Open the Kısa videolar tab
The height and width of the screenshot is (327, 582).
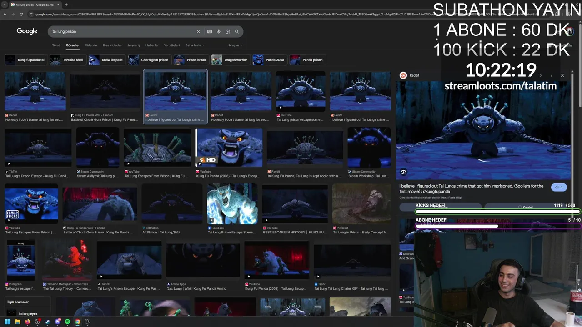[x=112, y=45]
